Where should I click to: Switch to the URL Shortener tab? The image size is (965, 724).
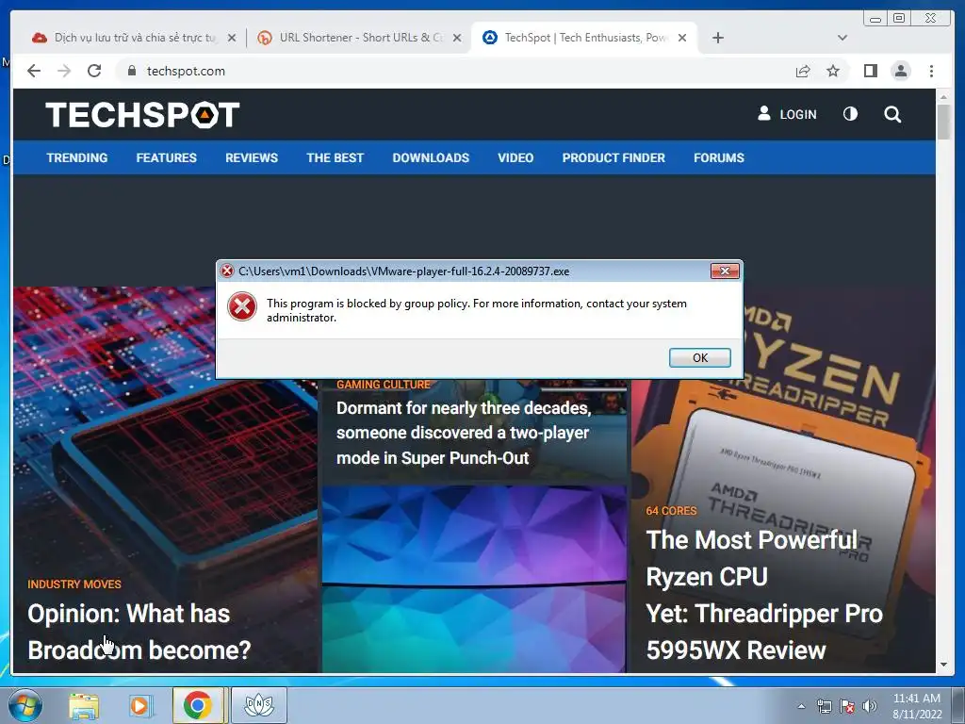point(358,38)
